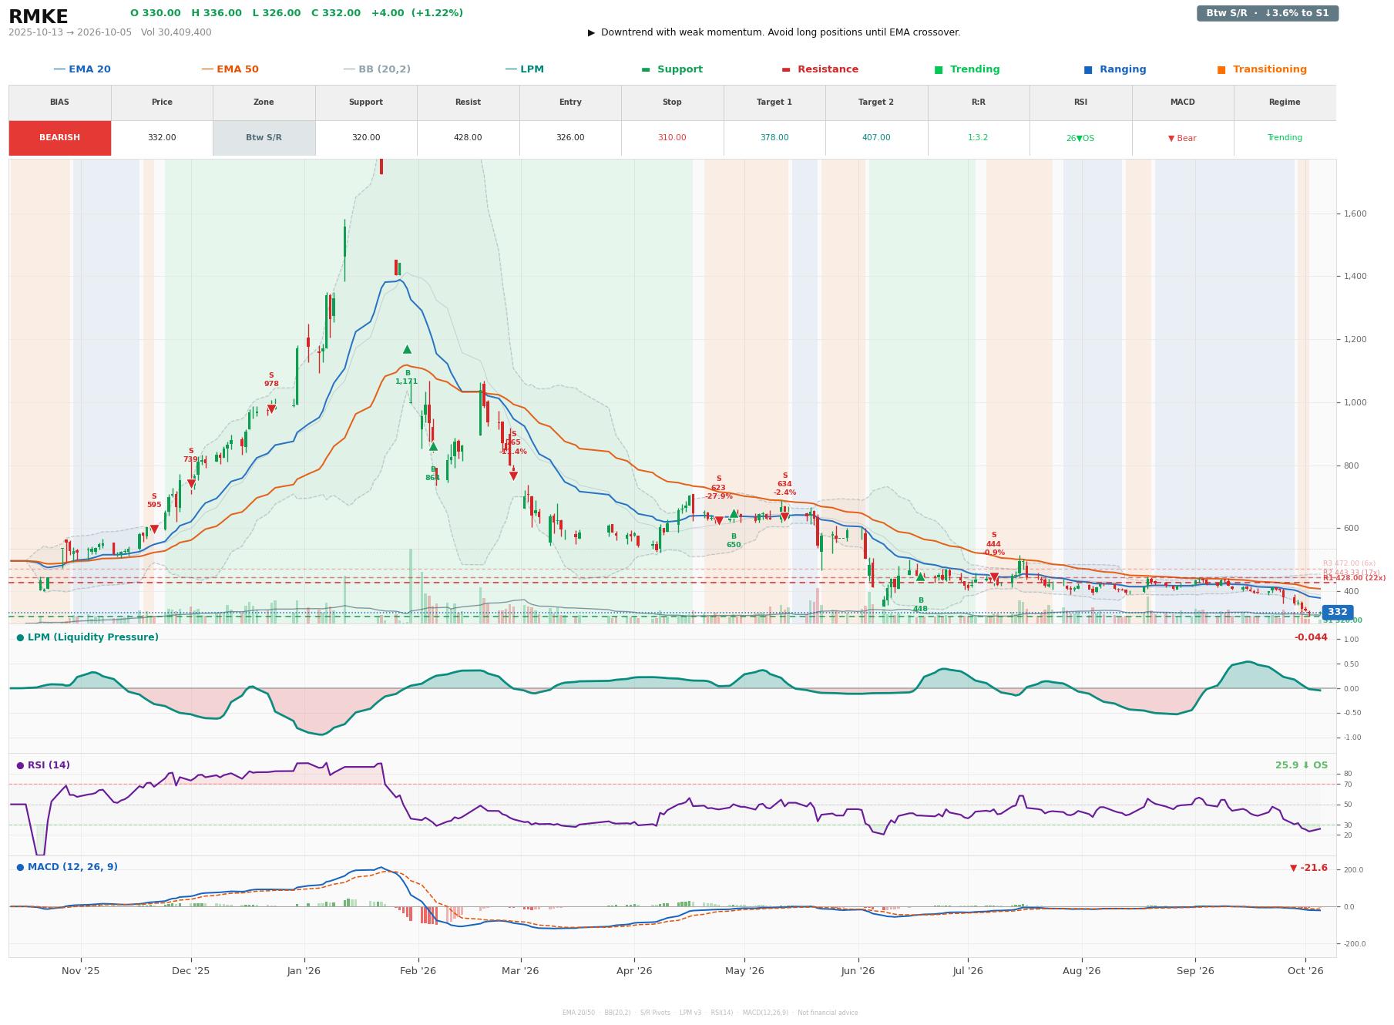
Task: Click the 25.9 OS RSI reading
Action: 1302,765
